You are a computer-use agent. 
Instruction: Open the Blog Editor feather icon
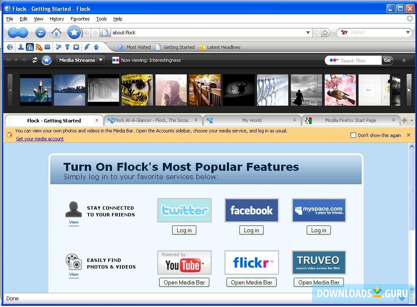87,47
